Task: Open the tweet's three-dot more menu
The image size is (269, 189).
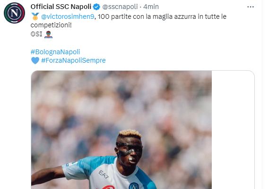Action: pyautogui.click(x=251, y=7)
